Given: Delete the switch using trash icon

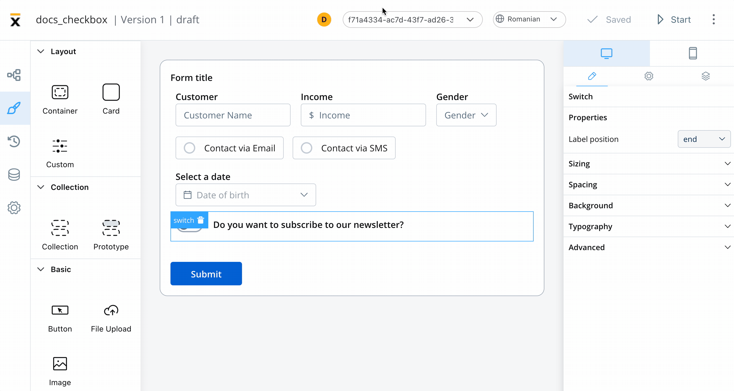Looking at the screenshot, I should (201, 220).
